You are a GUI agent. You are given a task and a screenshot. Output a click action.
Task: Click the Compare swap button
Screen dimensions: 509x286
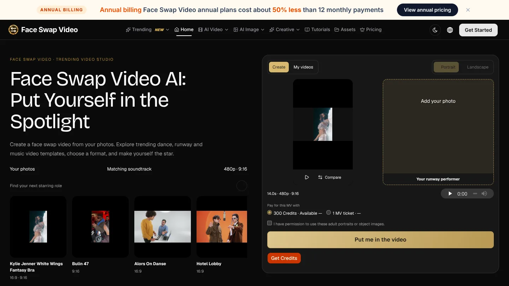329,177
